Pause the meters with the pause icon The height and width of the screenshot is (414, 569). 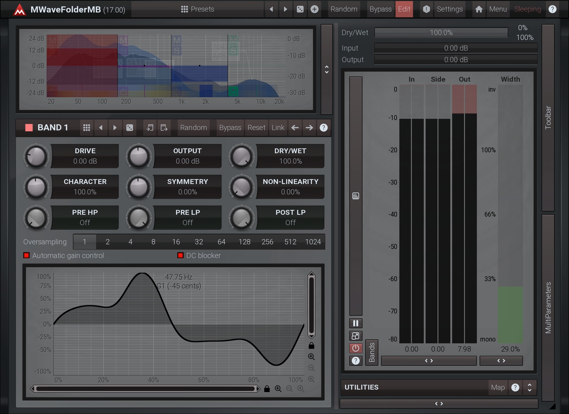pyautogui.click(x=356, y=323)
